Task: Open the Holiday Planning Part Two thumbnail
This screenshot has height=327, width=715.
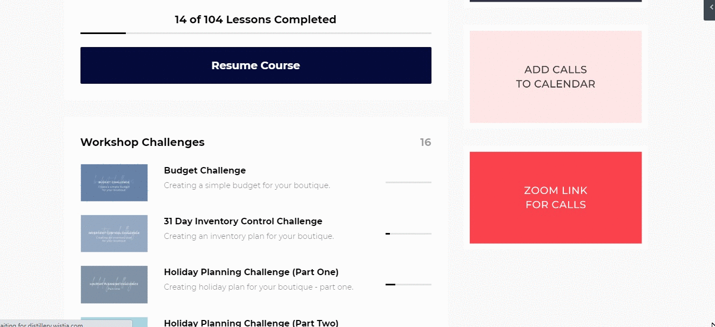Action: [x=114, y=322]
